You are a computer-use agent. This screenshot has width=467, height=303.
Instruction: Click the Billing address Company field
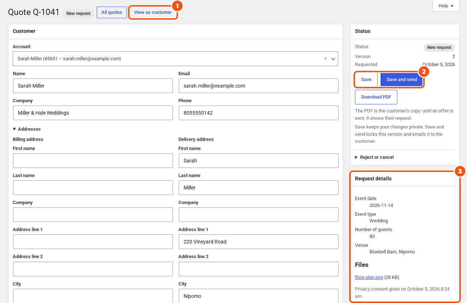click(93, 215)
